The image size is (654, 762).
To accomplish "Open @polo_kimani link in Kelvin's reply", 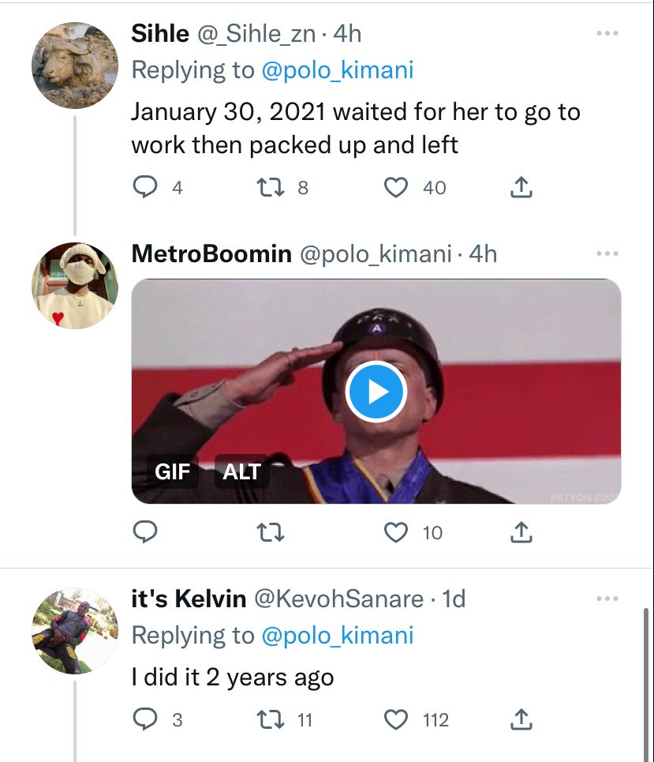I will pos(338,635).
